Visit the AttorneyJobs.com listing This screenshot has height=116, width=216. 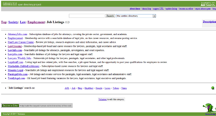[x=17, y=34]
